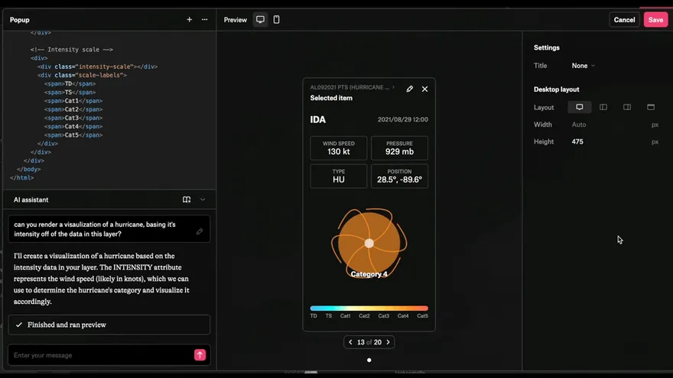The image size is (673, 378).
Task: Open the Title None dropdown
Action: pos(584,66)
